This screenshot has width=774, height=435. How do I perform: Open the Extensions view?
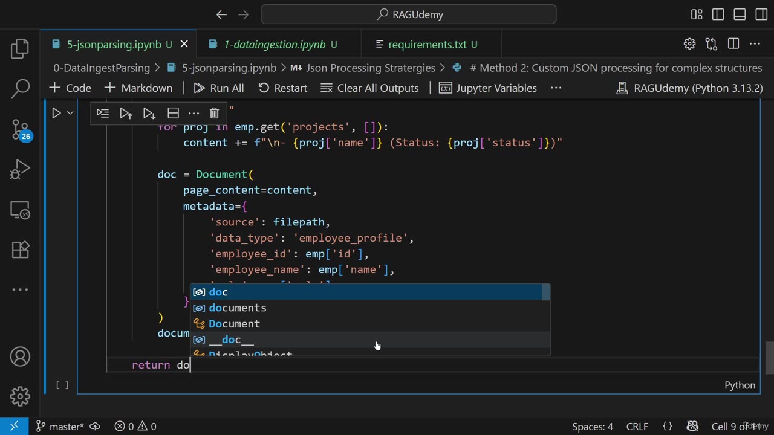coord(20,249)
